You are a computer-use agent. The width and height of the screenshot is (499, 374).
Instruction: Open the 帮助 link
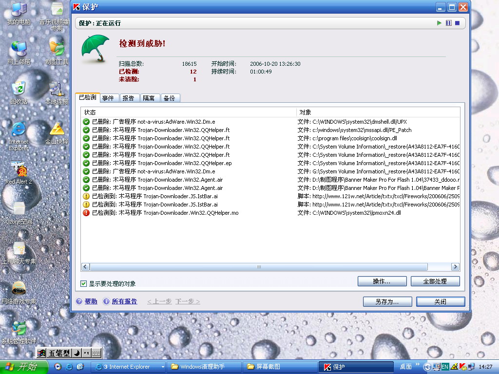click(x=91, y=301)
